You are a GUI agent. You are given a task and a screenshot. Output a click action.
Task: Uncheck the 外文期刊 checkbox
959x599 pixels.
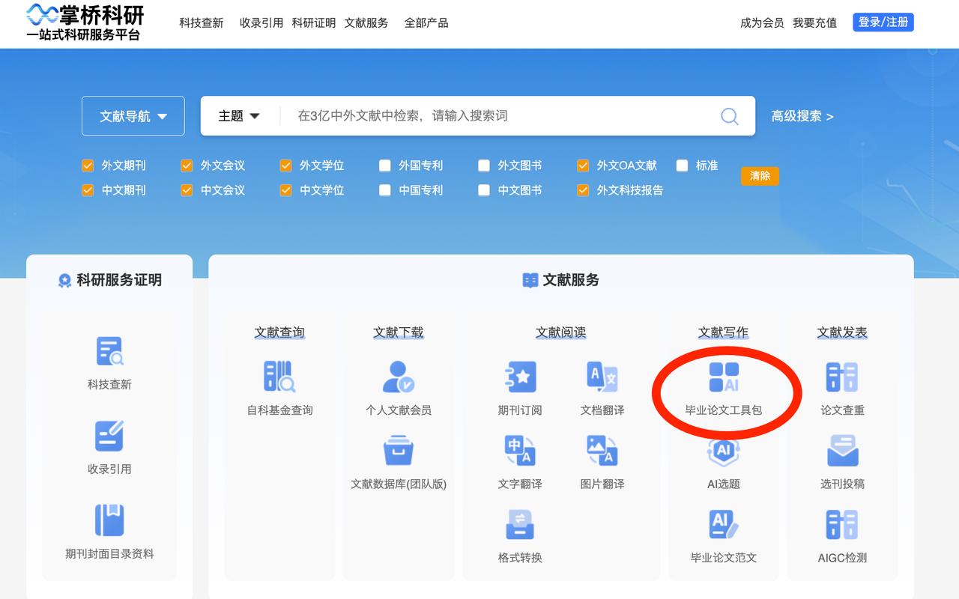pyautogui.click(x=88, y=165)
